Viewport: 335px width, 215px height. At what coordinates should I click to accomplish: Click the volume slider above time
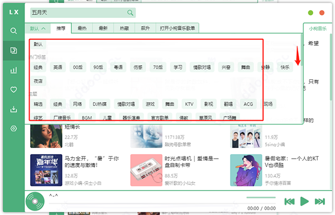(x=261, y=198)
